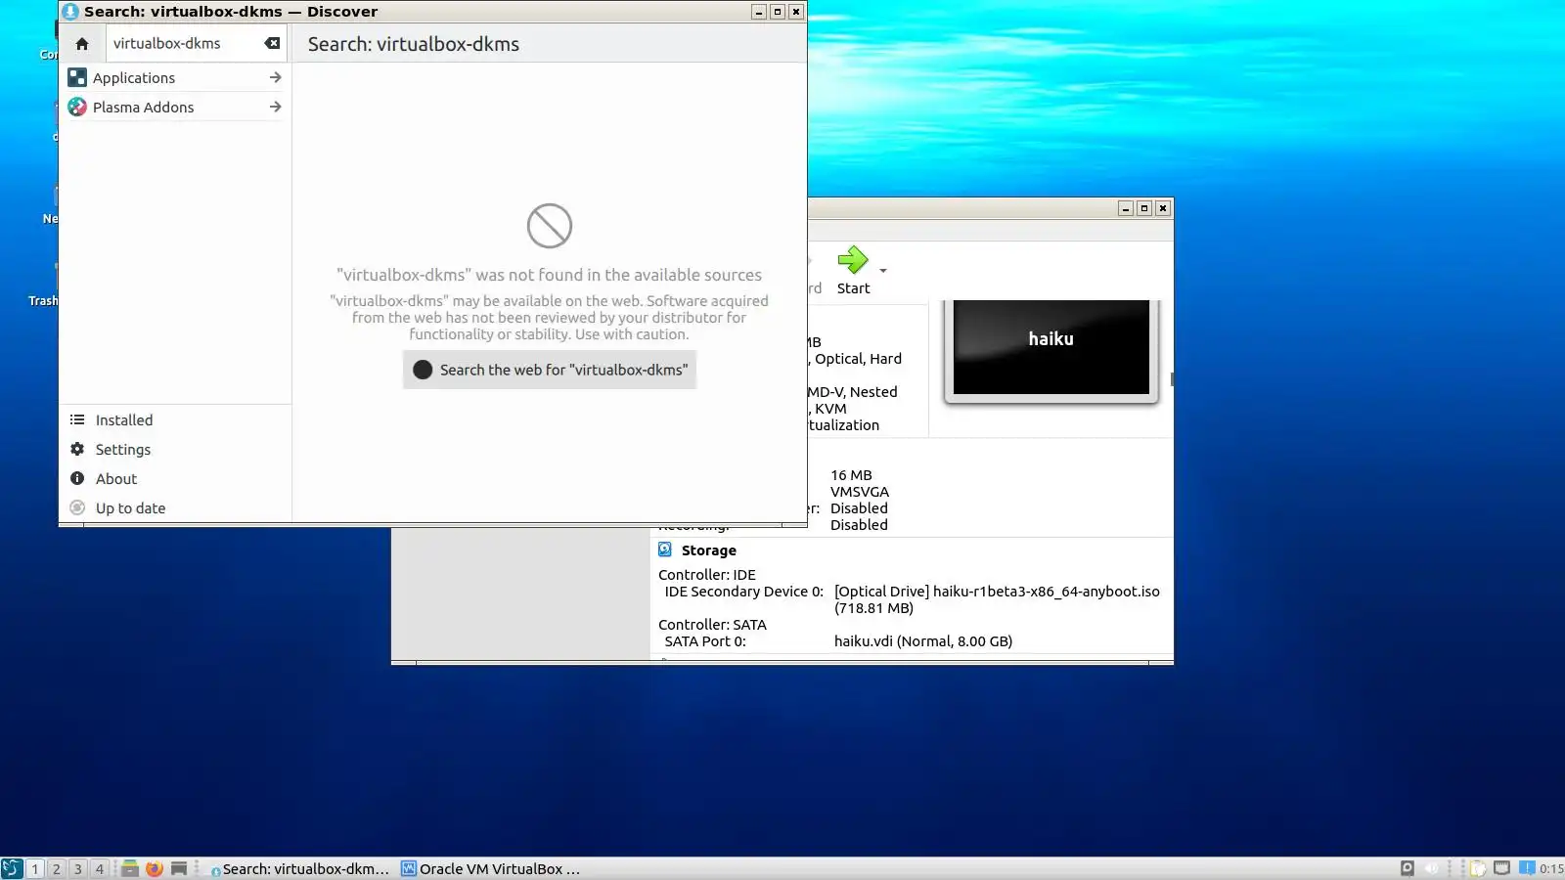This screenshot has width=1565, height=880.
Task: Open the Lubuntu start menu
Action: (12, 868)
